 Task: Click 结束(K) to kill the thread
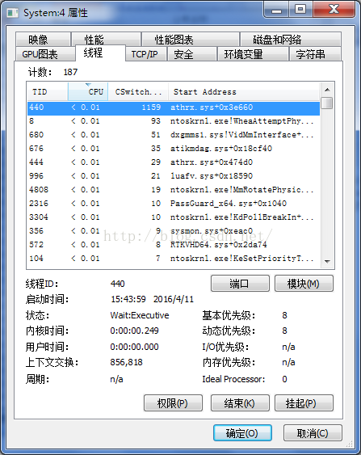click(x=240, y=403)
